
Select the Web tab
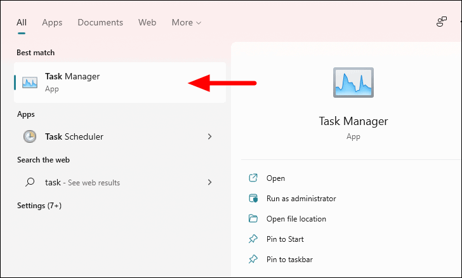click(x=147, y=22)
